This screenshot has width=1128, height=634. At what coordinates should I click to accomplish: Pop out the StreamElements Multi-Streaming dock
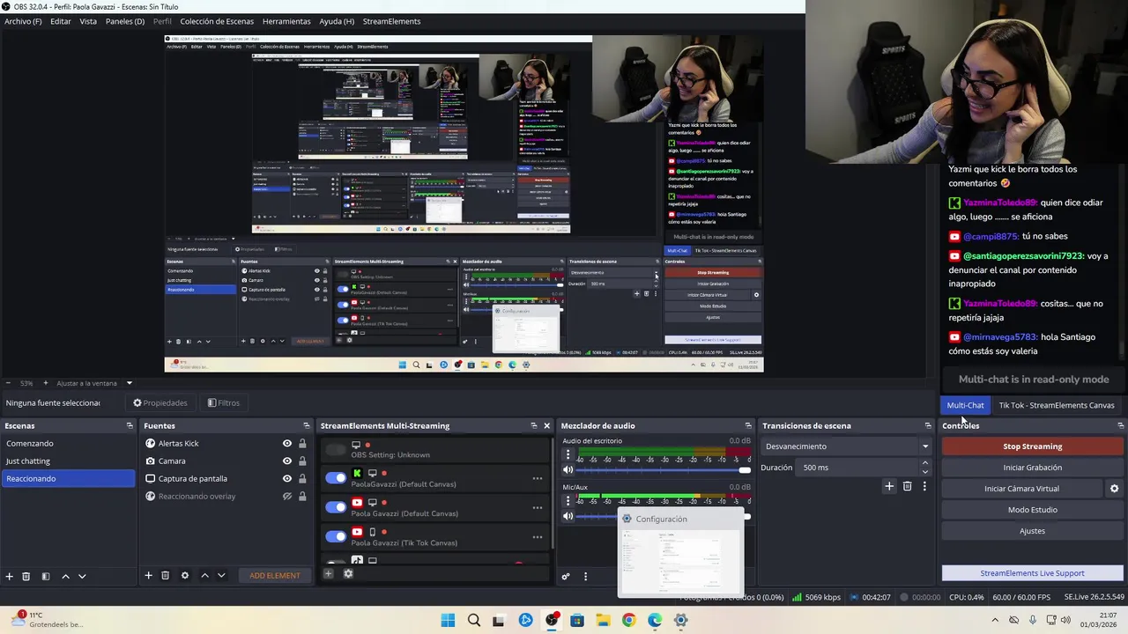[533, 426]
